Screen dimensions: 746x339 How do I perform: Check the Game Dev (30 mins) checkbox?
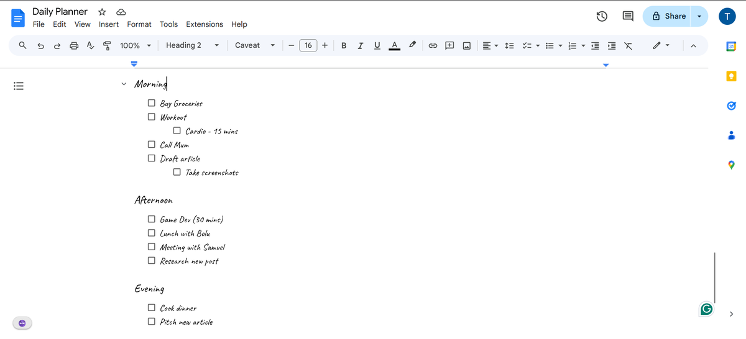click(152, 219)
